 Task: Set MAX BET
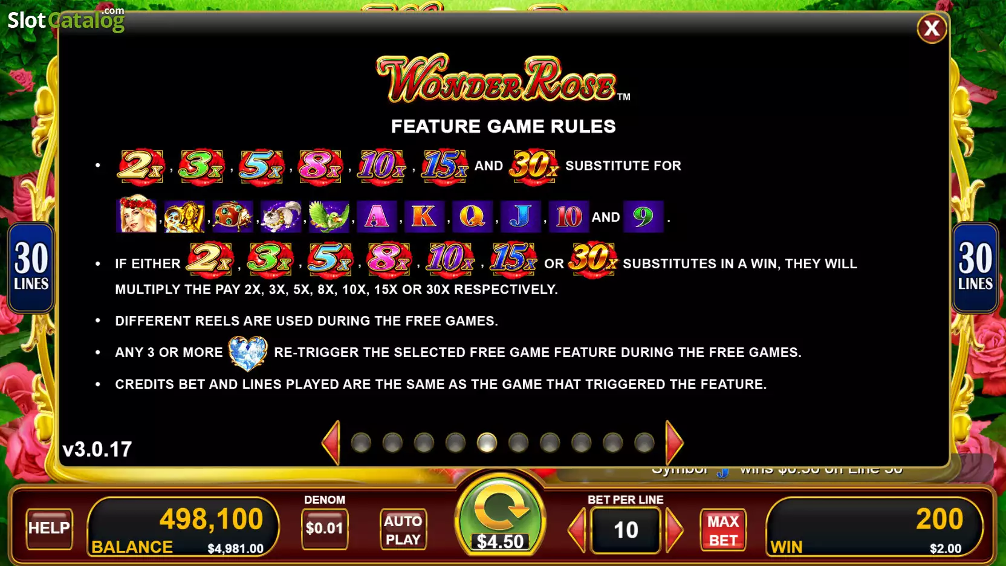pos(723,530)
